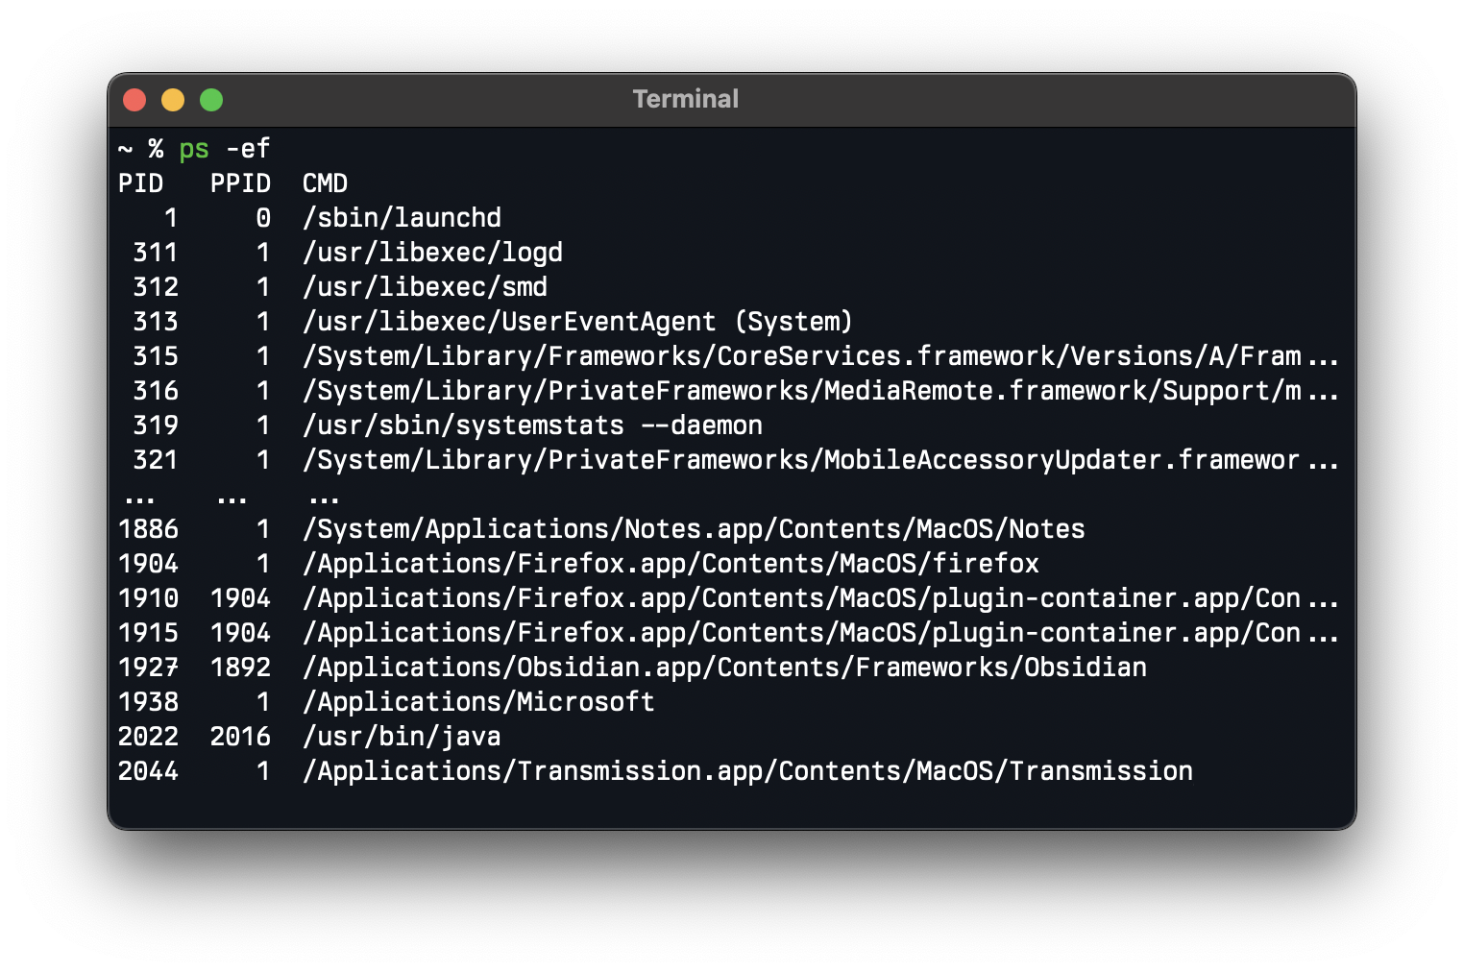1464x972 pixels.
Task: Click the UserEventAgent (System) line
Action: pyautogui.click(x=577, y=322)
